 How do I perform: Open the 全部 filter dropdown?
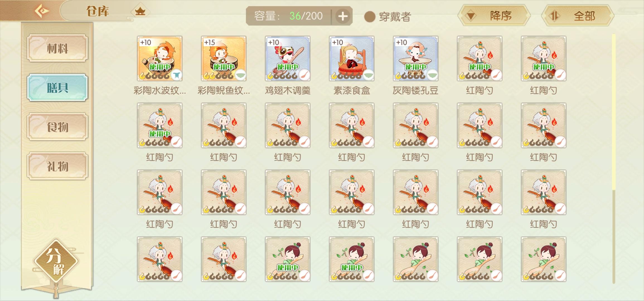(578, 16)
